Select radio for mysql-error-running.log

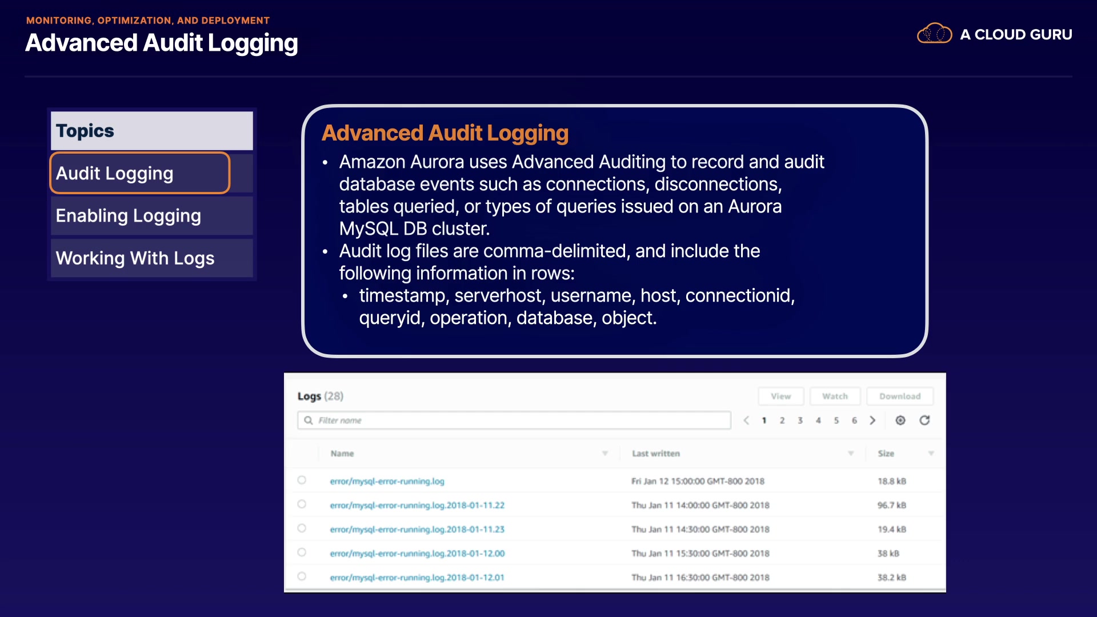pyautogui.click(x=302, y=480)
